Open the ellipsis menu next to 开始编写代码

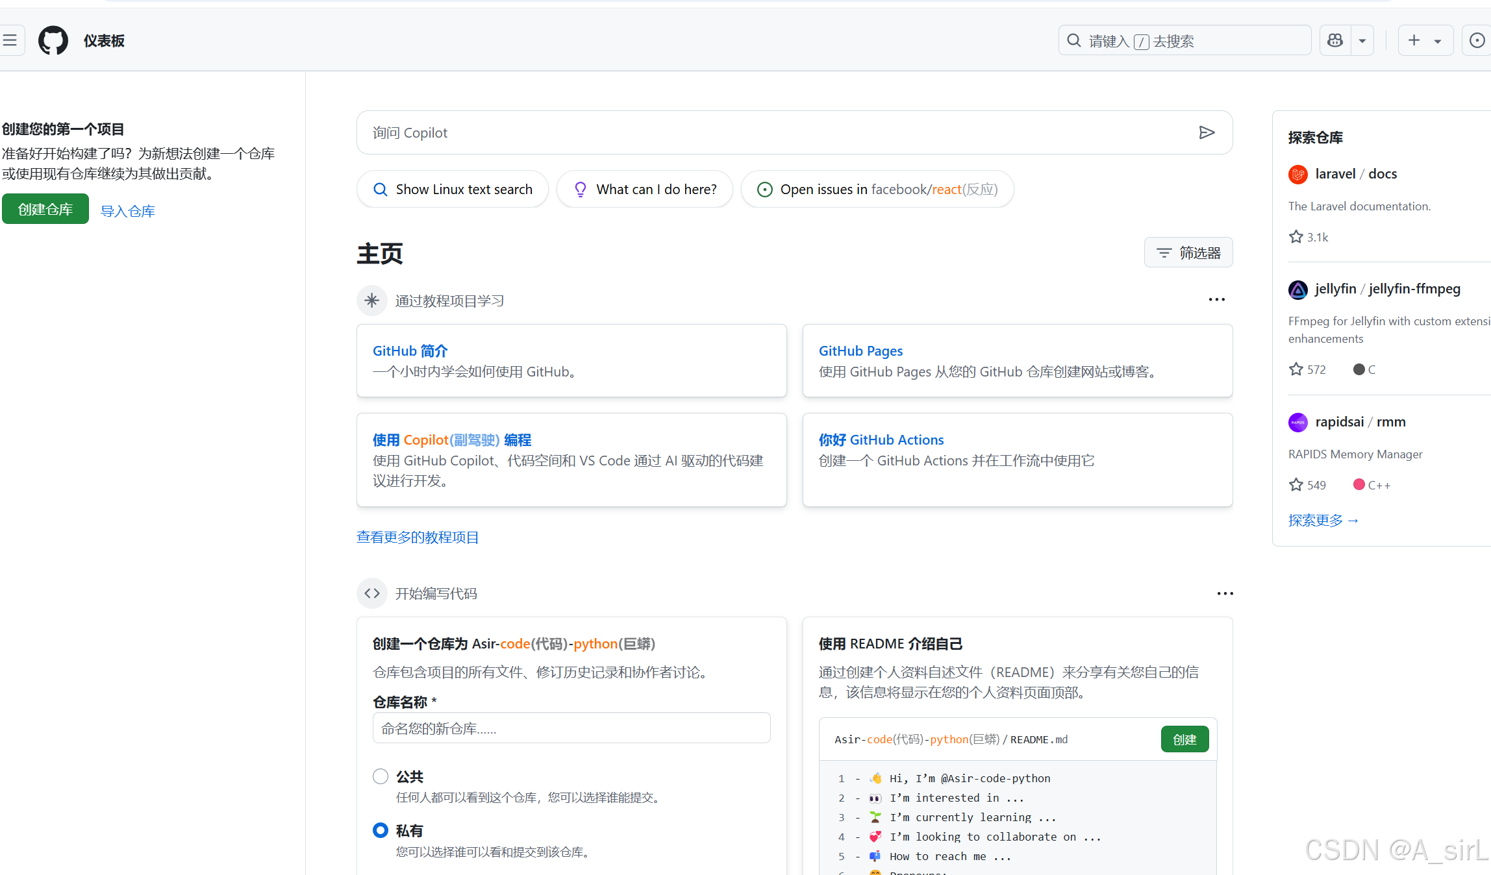(1225, 593)
